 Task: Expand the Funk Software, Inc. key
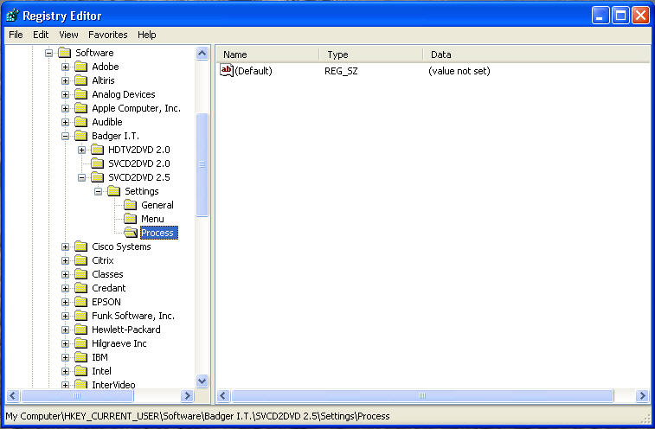tap(65, 316)
